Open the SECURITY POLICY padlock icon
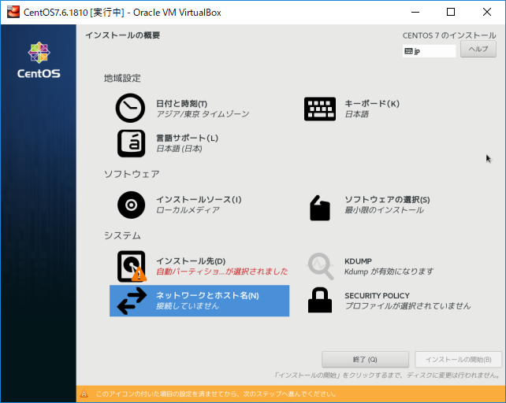The height and width of the screenshot is (403, 506). (320, 300)
